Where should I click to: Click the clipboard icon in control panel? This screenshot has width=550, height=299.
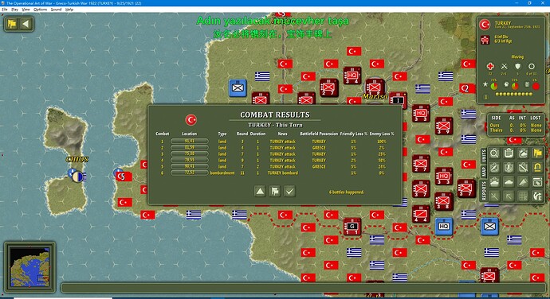[x=509, y=153]
